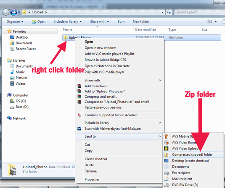Open the Organize dropdown menu
Viewport: 225px width, 188px height.
click(15, 21)
